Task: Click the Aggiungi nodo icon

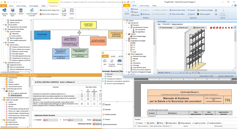Action: tap(4, 11)
